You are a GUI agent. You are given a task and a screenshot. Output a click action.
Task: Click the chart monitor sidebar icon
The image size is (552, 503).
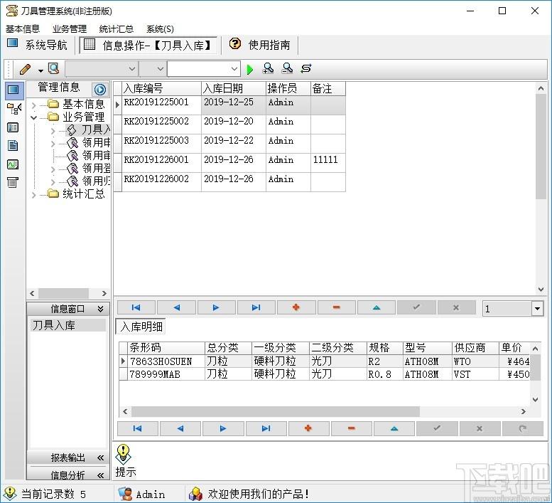[x=13, y=164]
